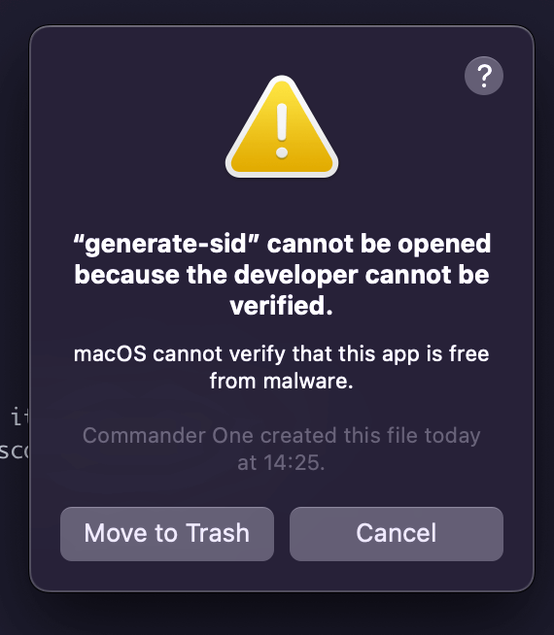
Task: Click the empty dialog space left of the warning icon
Action: (x=125, y=127)
